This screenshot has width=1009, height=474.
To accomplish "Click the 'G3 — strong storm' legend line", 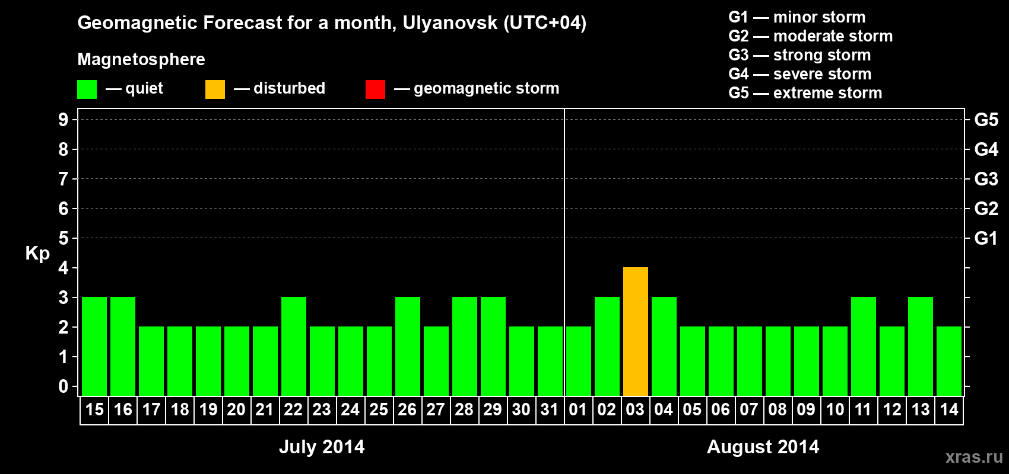I will [x=799, y=55].
